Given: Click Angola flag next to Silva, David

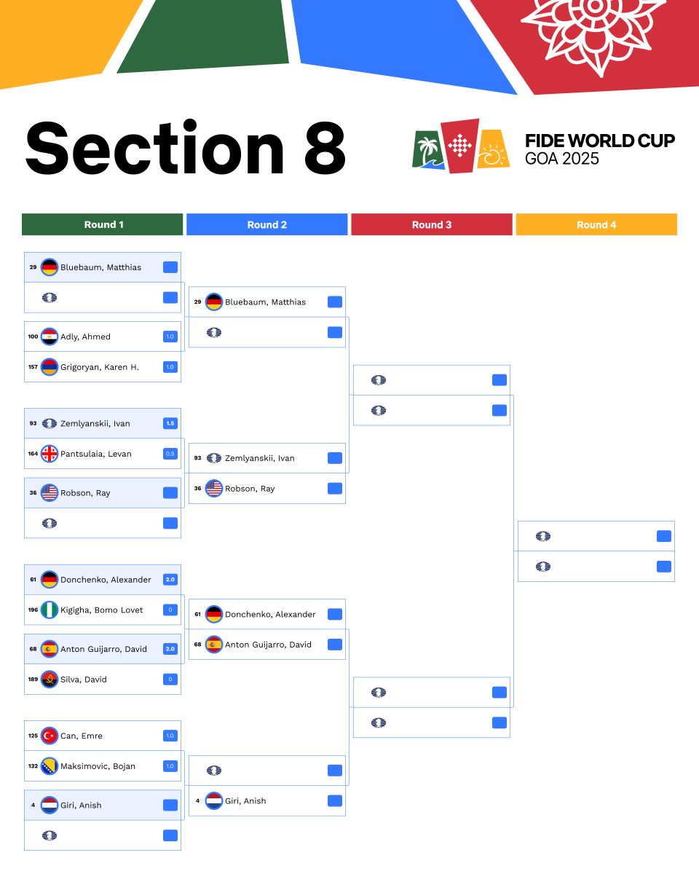Looking at the screenshot, I should (50, 680).
